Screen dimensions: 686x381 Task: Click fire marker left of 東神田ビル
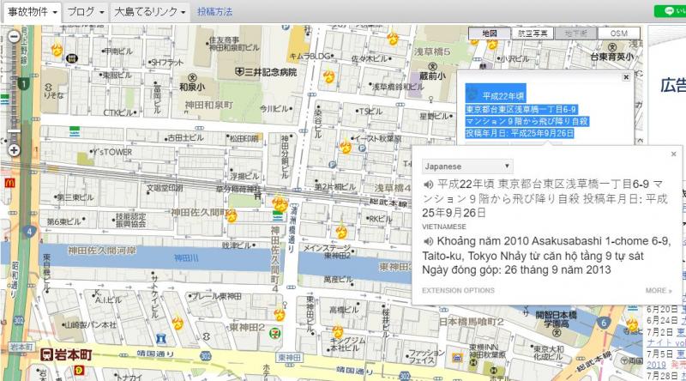coord(280,314)
